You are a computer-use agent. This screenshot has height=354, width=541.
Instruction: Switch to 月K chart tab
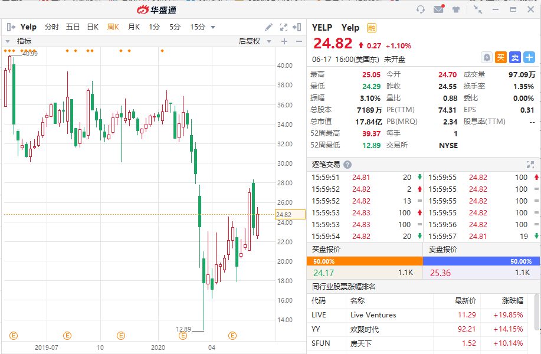[x=134, y=27]
